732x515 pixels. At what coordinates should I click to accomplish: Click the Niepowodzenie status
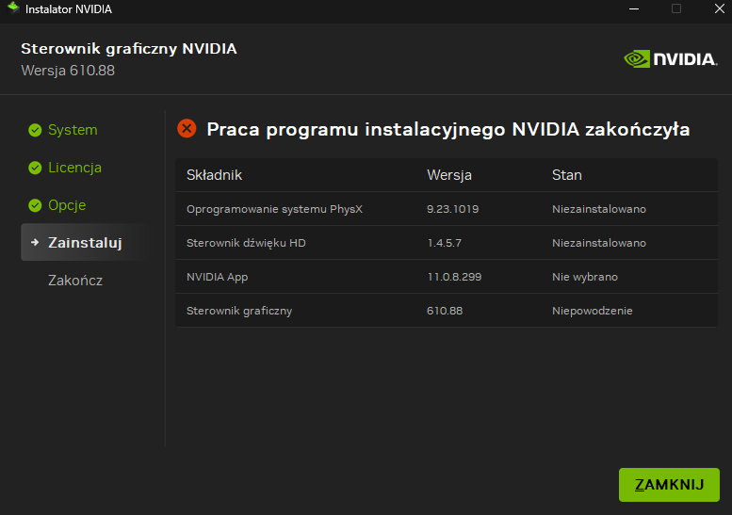pos(592,311)
